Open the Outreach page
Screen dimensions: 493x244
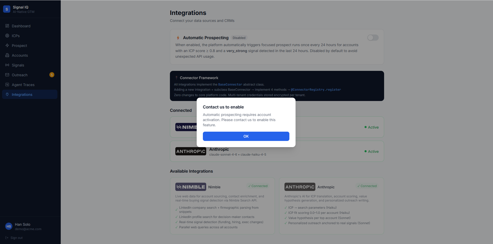click(30, 75)
